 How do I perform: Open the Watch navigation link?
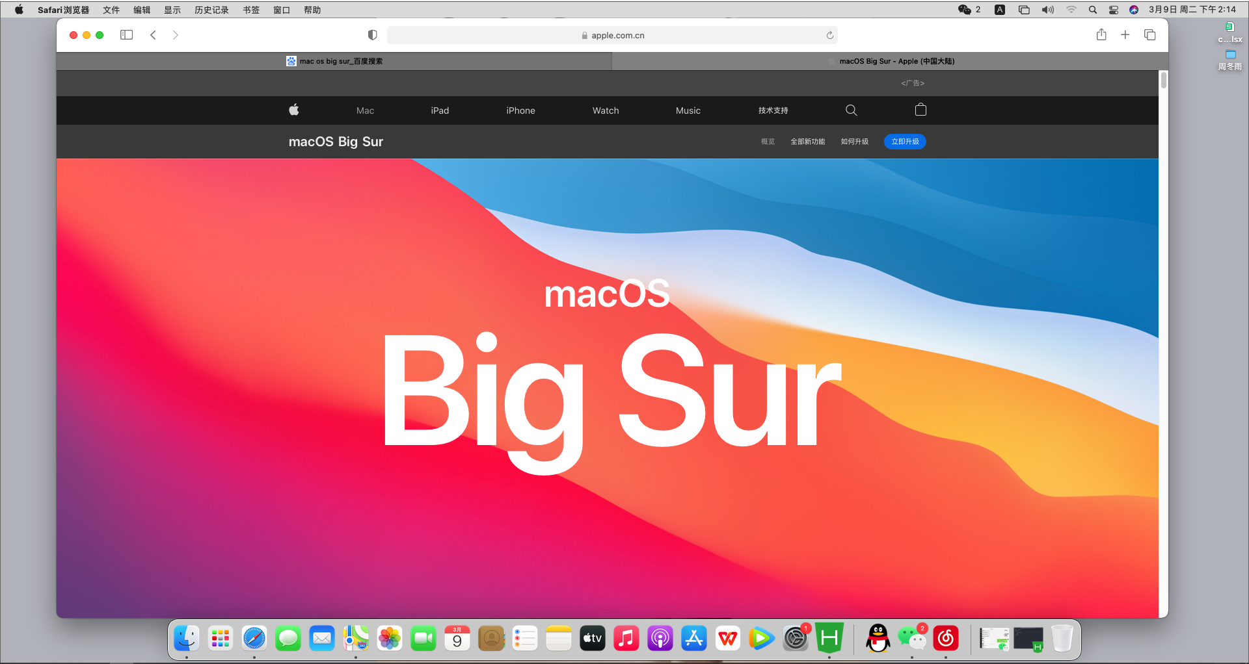click(606, 110)
